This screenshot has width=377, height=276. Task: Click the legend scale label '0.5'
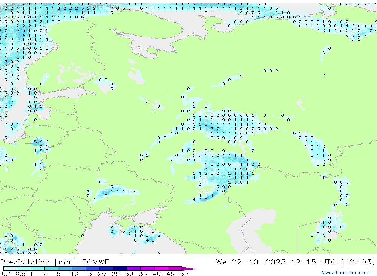(20, 274)
